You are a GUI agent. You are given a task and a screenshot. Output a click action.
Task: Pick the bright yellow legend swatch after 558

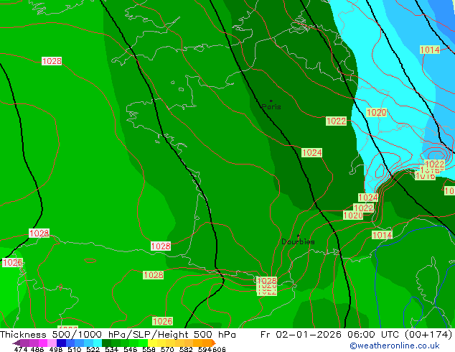152,343
